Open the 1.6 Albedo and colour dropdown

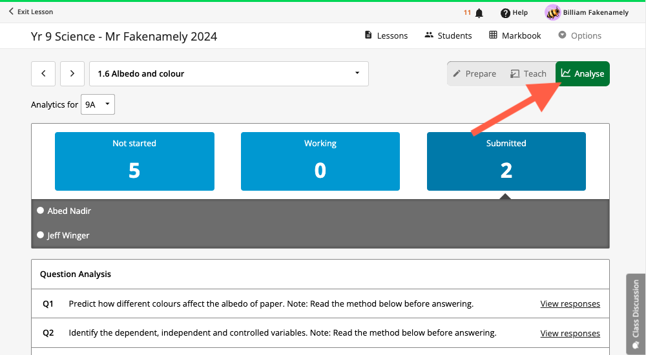point(229,73)
